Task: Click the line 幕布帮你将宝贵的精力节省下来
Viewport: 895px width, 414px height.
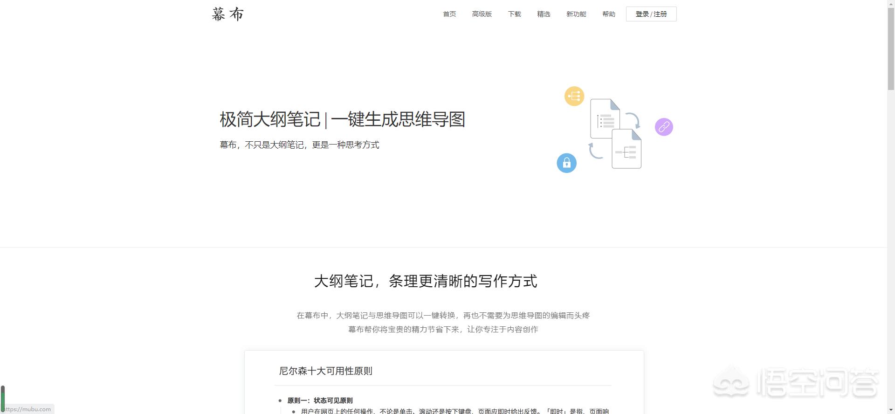Action: pyautogui.click(x=443, y=330)
